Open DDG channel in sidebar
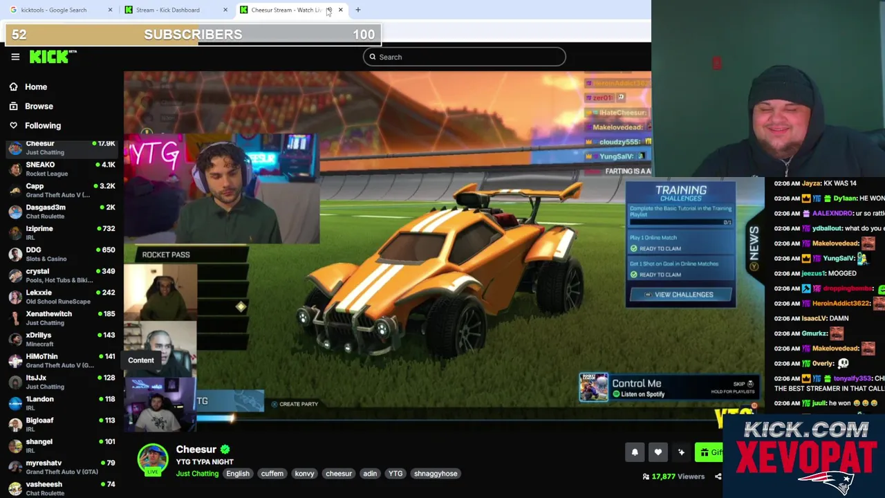Screen dimensions: 885x498 tap(62, 254)
